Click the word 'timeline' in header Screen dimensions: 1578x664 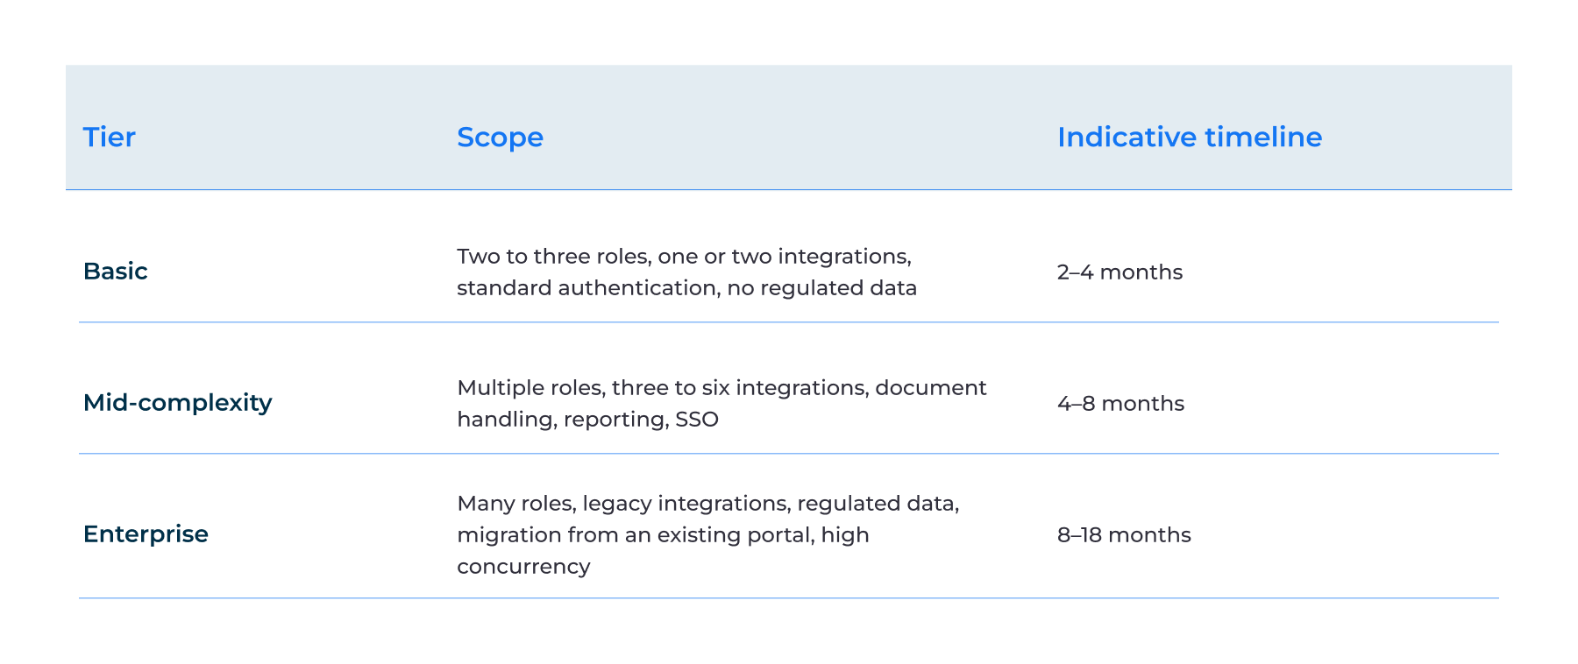pyautogui.click(x=1263, y=138)
